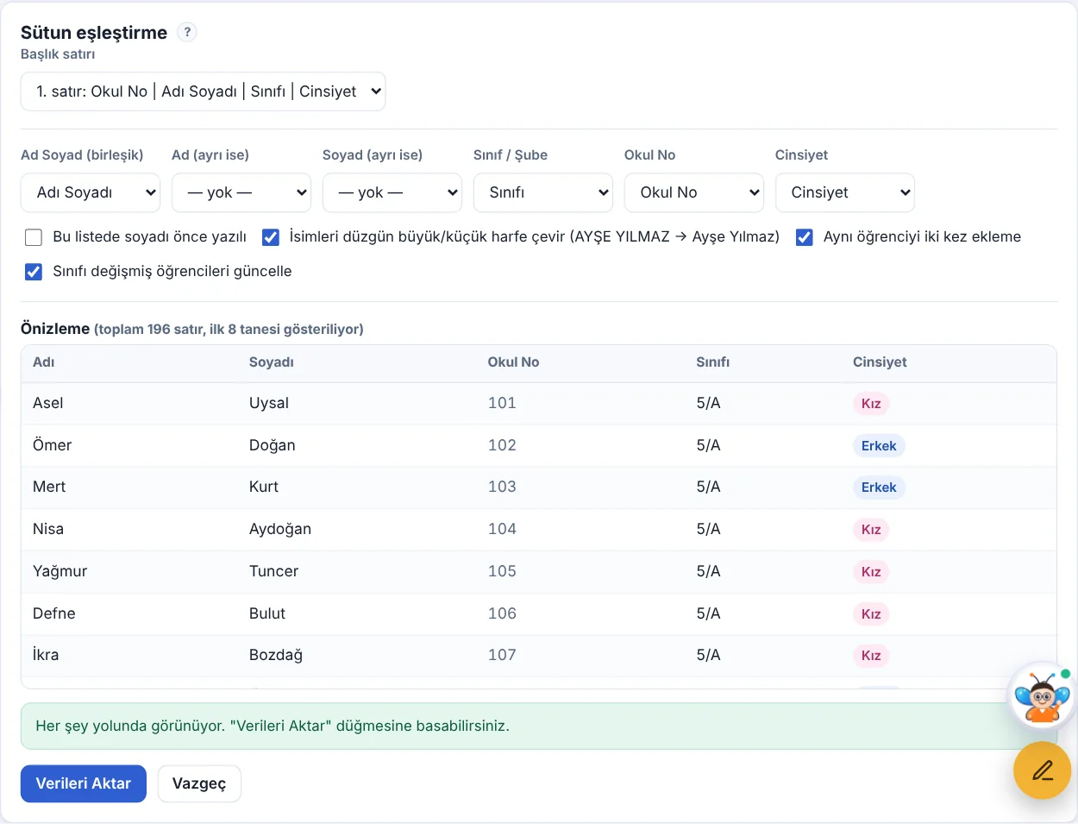Viewport: 1078px width, 824px height.
Task: Click the 'Cinsiyet' preview column header
Action: [880, 362]
